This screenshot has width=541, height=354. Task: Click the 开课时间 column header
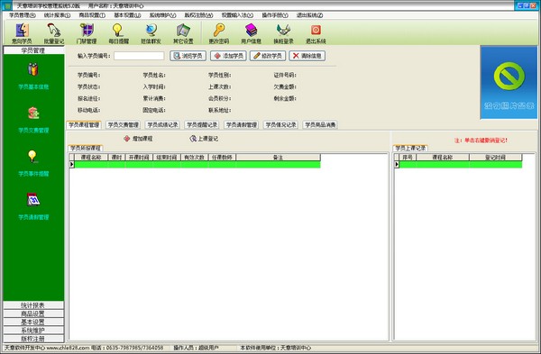tap(139, 157)
